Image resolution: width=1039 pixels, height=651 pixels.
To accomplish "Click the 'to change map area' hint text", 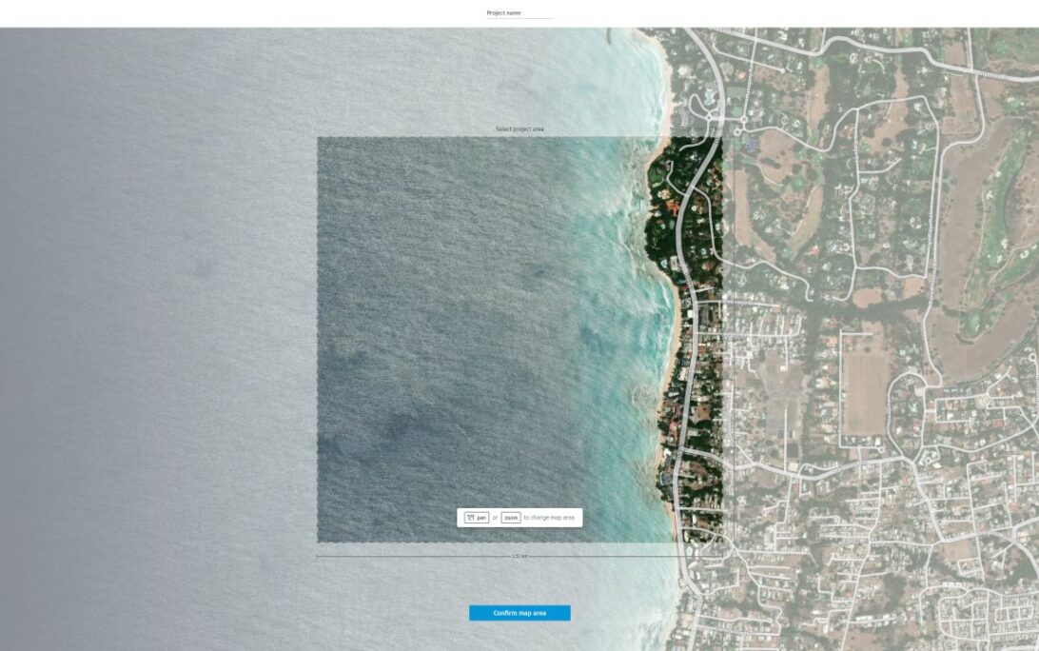I will click(x=550, y=518).
